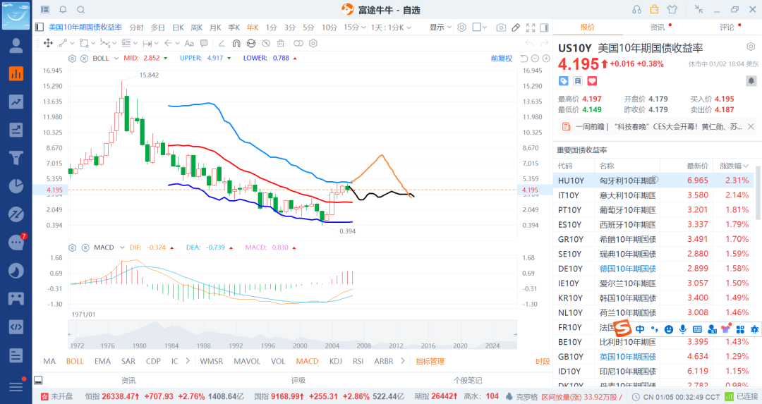Screen dimensions: 762x404
Task: Click the red heart watchlist icon
Action: [x=592, y=81]
